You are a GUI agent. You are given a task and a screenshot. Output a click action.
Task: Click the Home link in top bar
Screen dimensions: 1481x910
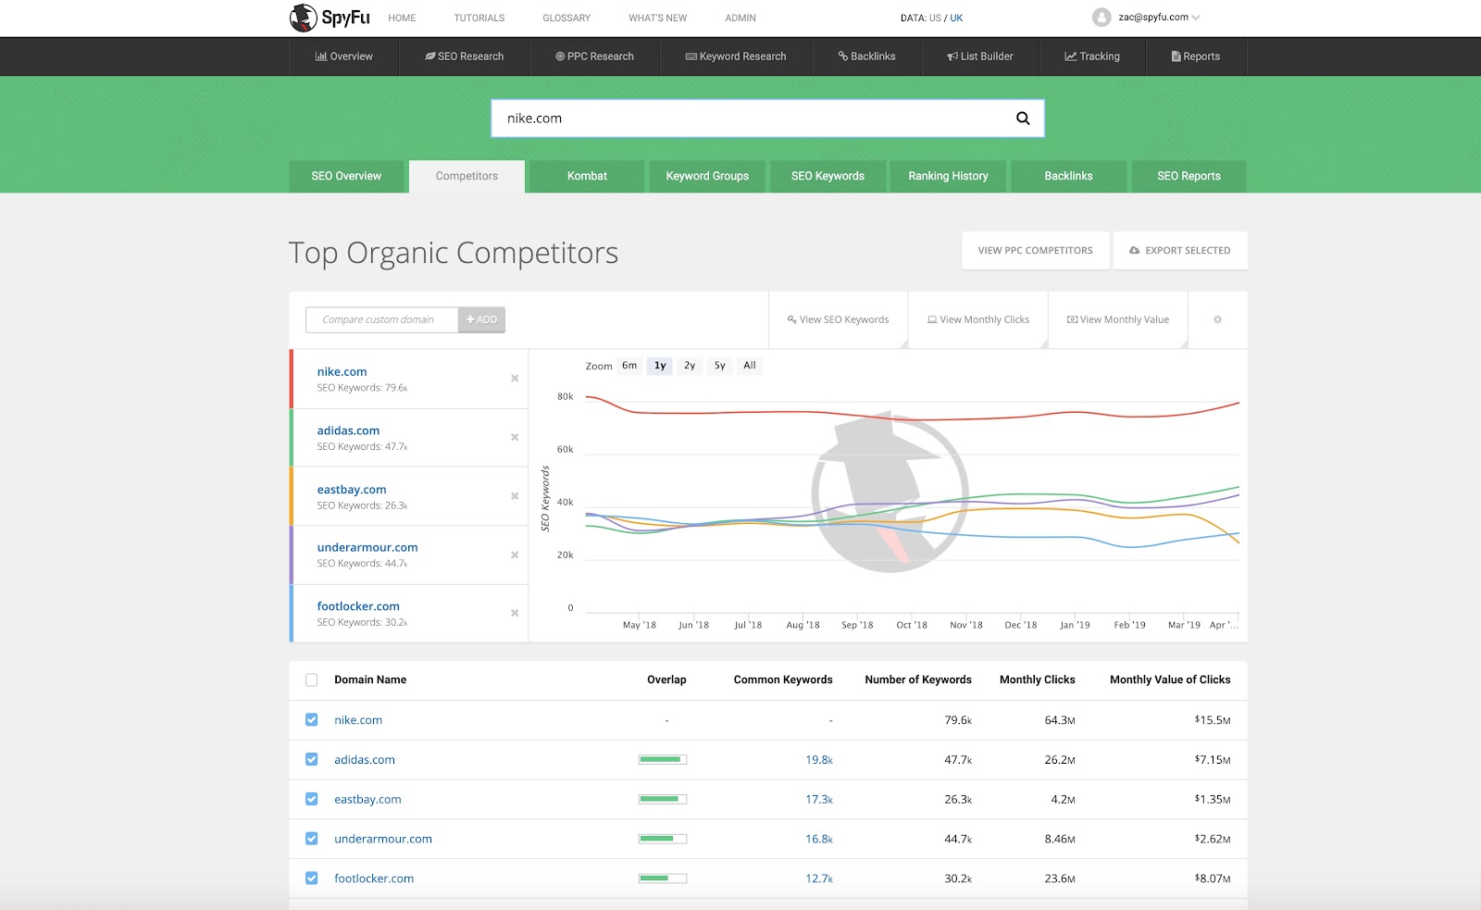pos(402,19)
